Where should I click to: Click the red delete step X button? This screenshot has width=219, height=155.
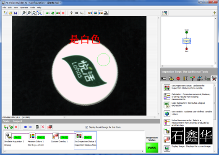[43, 127]
